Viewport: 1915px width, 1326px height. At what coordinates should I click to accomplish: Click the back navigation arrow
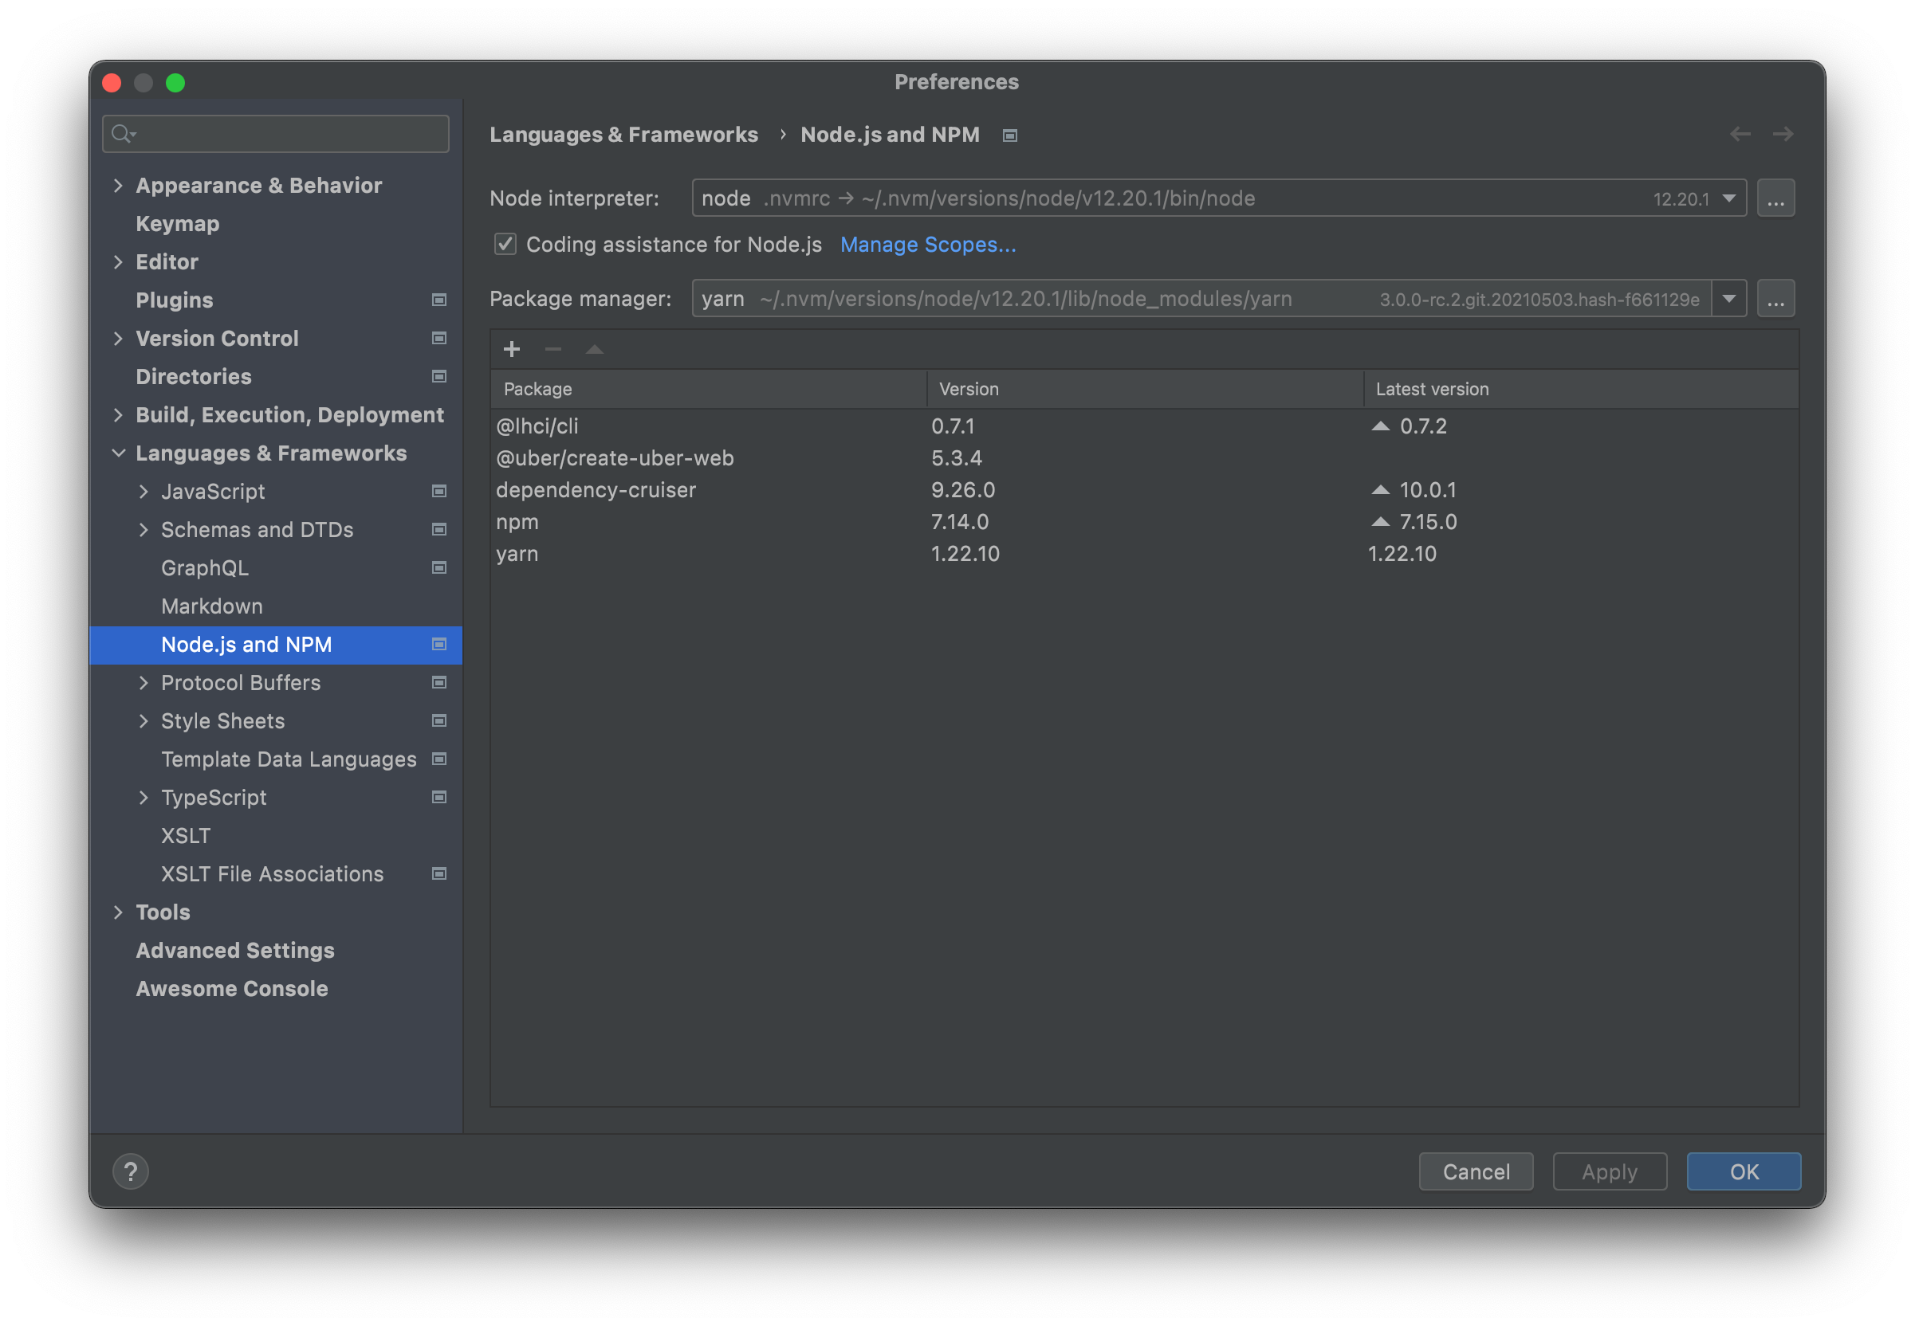click(1739, 134)
